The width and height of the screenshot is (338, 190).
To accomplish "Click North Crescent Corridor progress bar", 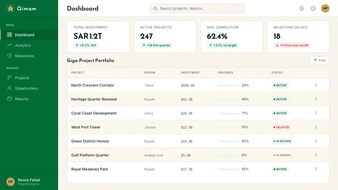I will [228, 85].
